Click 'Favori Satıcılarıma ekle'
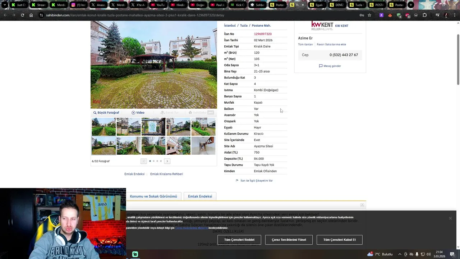 331,44
